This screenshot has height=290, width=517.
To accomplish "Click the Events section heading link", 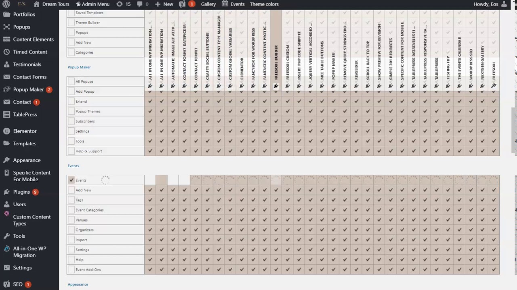I will point(73,166).
